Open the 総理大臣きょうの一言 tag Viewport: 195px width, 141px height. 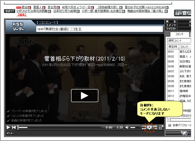point(76,7)
